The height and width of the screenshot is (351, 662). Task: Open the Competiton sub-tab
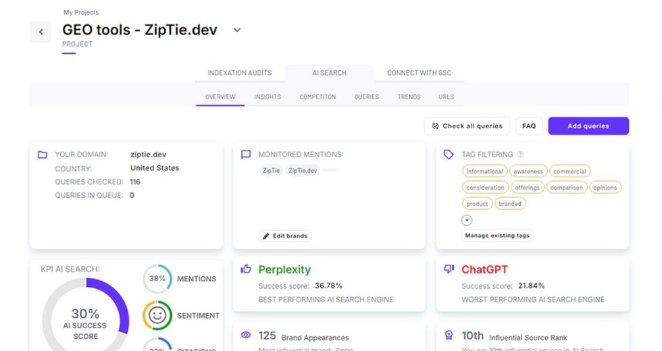click(x=318, y=97)
